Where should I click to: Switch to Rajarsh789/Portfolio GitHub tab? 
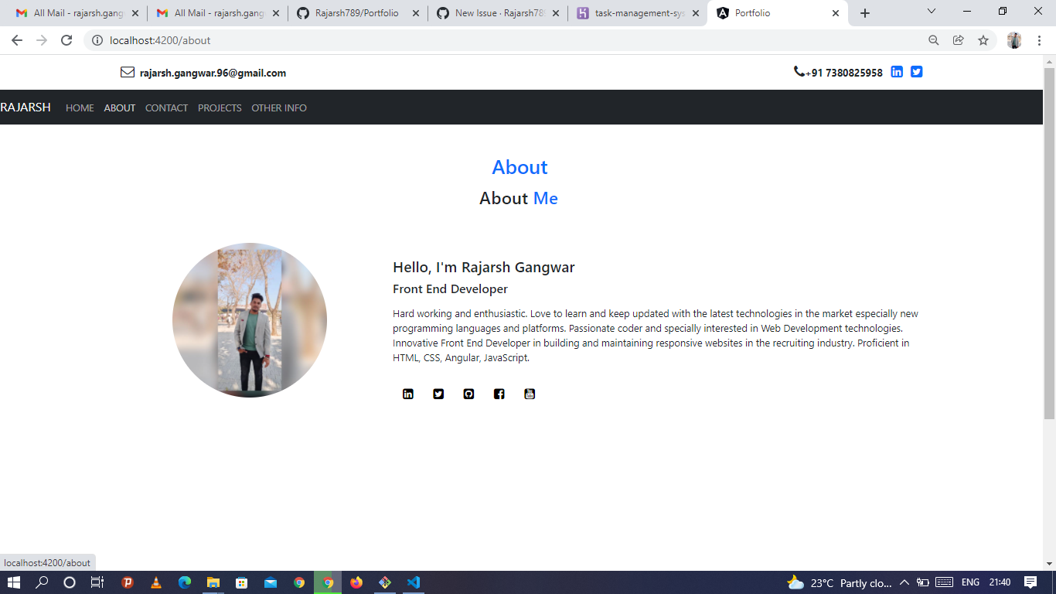point(356,13)
